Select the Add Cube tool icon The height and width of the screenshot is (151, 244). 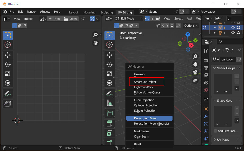coord(109,113)
